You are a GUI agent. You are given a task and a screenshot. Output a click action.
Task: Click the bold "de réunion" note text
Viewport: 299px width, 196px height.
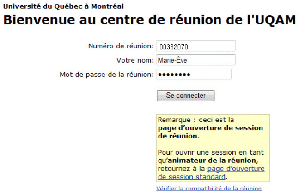tap(178, 136)
